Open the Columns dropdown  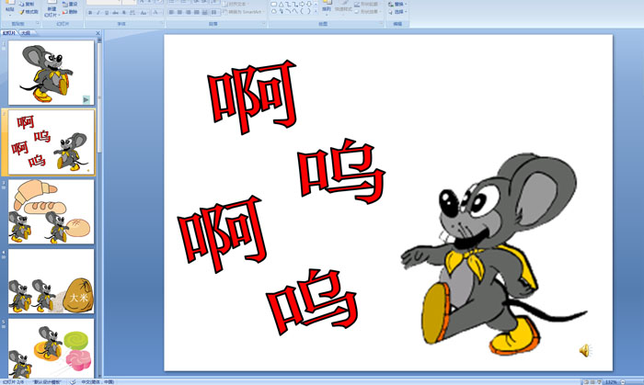(x=214, y=12)
